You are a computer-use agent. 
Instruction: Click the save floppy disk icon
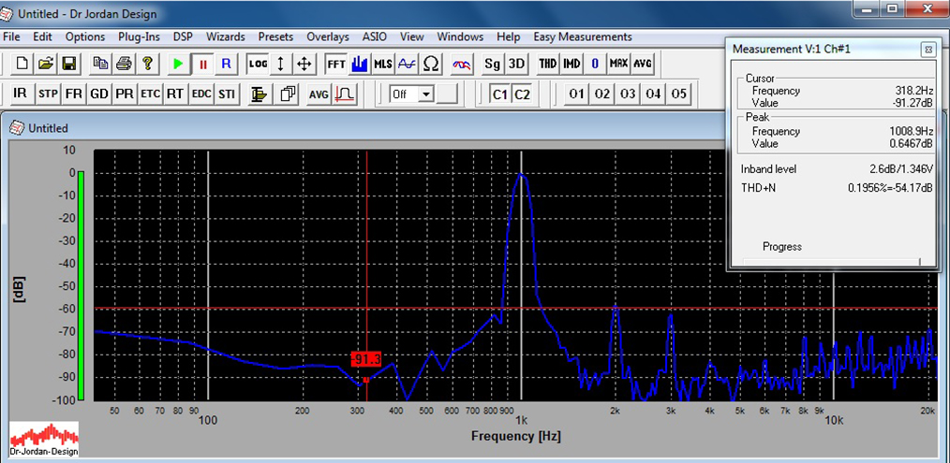(68, 64)
